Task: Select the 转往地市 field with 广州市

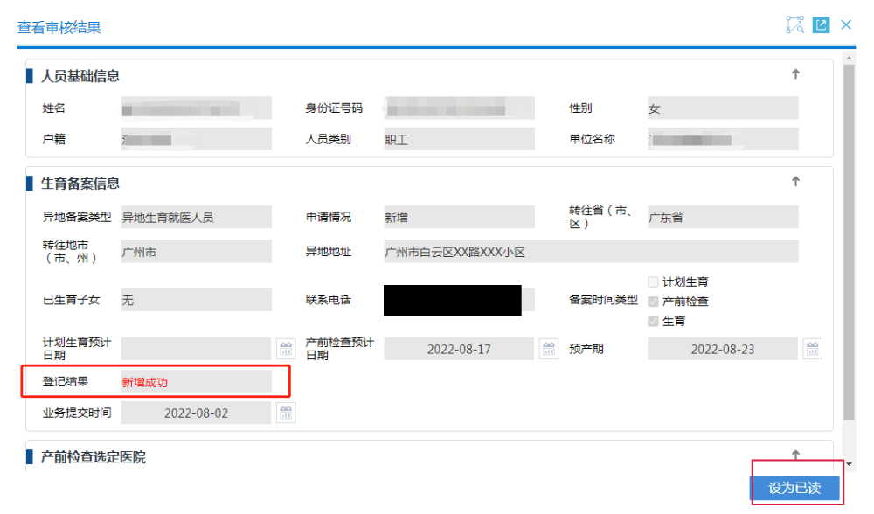Action: pyautogui.click(x=196, y=252)
